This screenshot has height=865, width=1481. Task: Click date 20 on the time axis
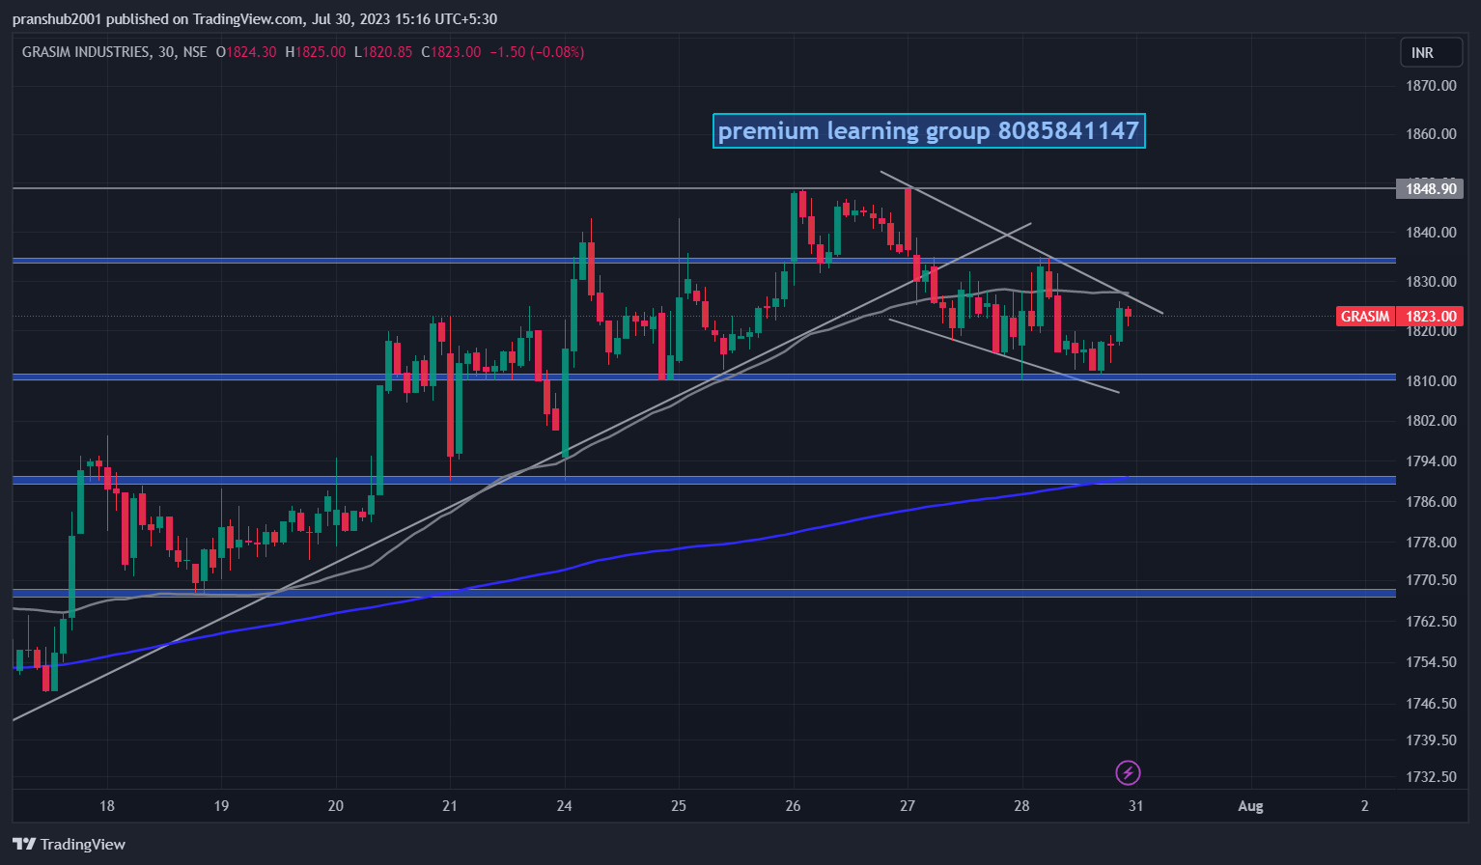(x=336, y=805)
